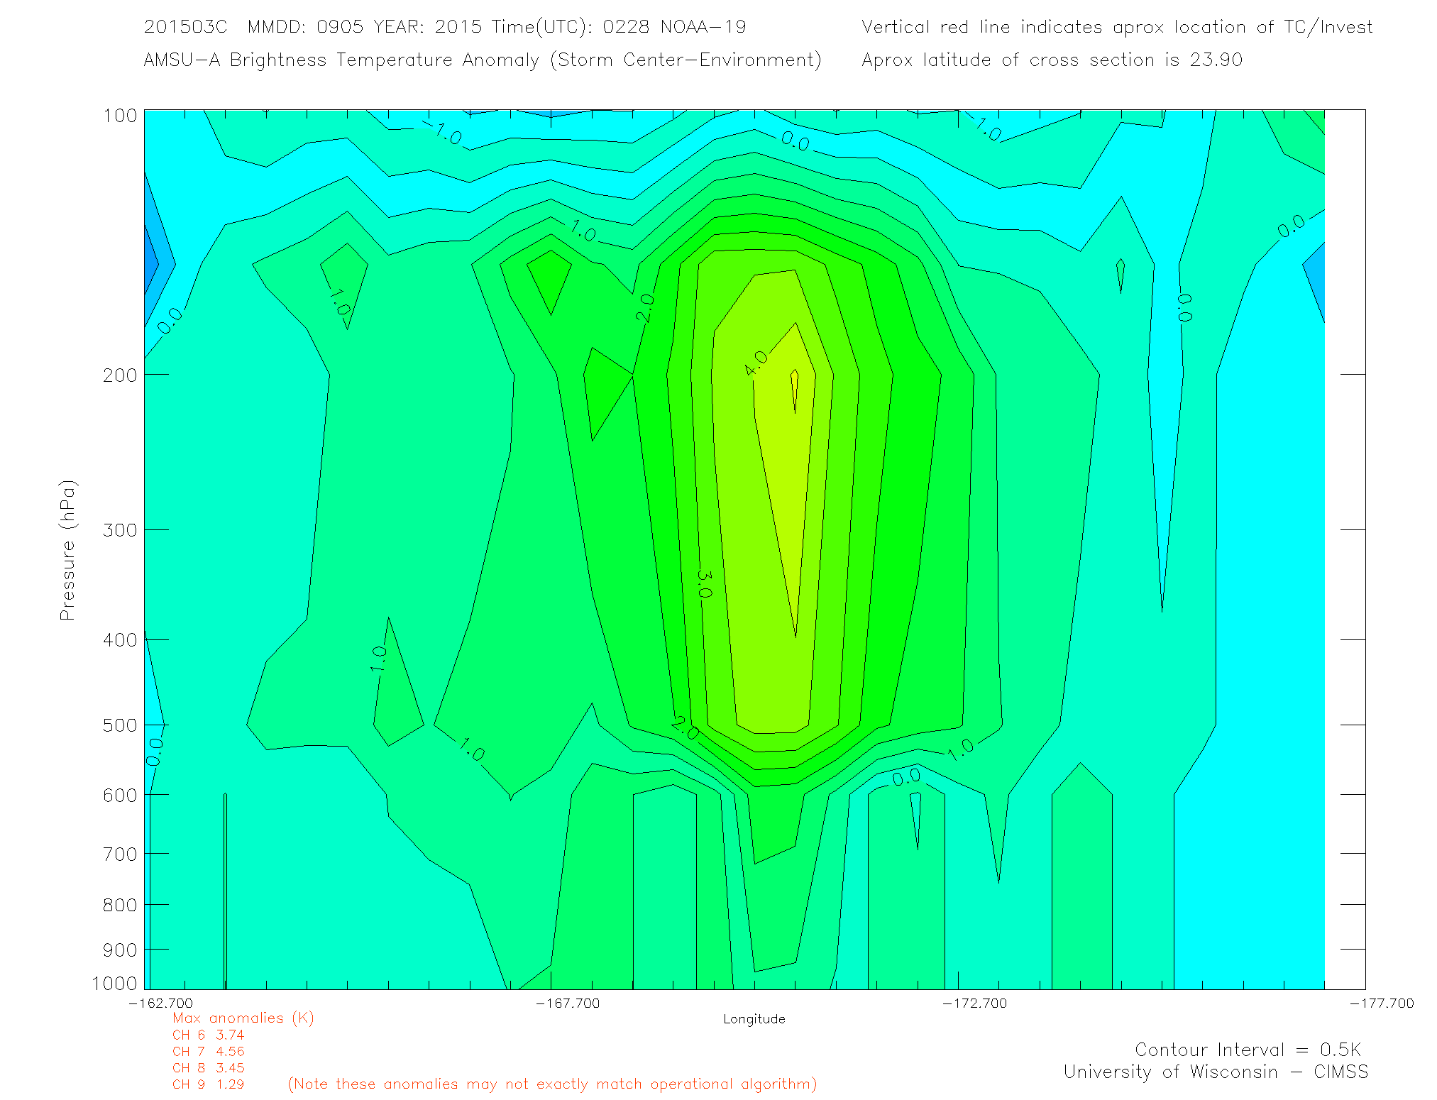The width and height of the screenshot is (1437, 1100).
Task: Click the Max anomalies (K) heading
Action: pos(243,1018)
